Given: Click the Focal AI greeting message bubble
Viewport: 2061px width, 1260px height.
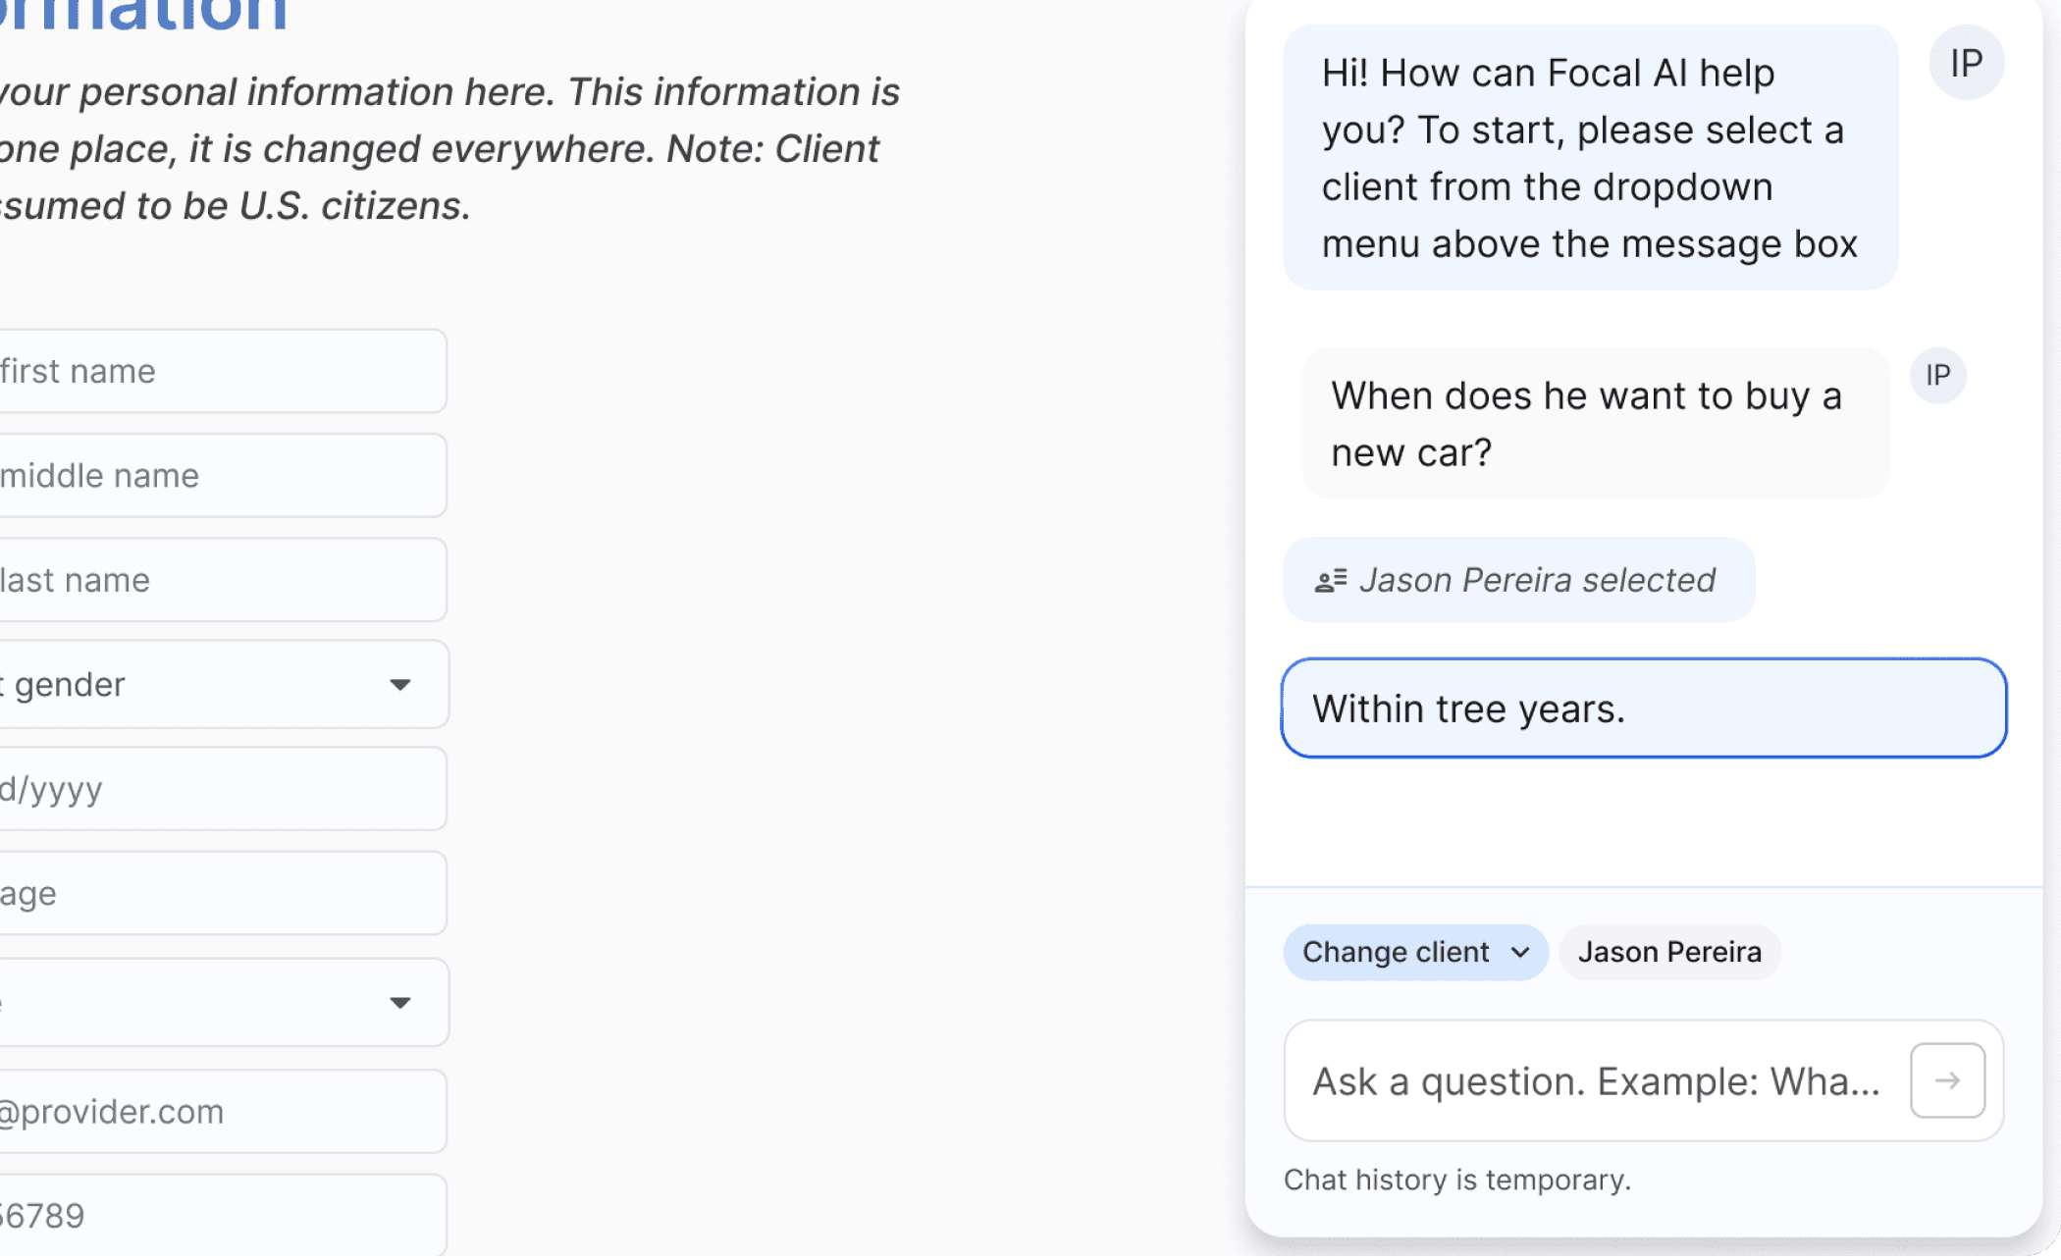Looking at the screenshot, I should [x=1589, y=158].
